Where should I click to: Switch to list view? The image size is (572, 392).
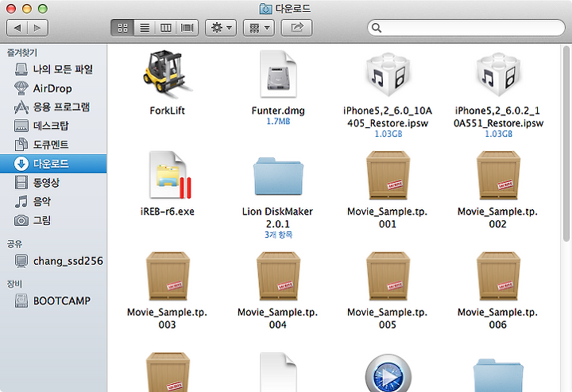click(145, 28)
